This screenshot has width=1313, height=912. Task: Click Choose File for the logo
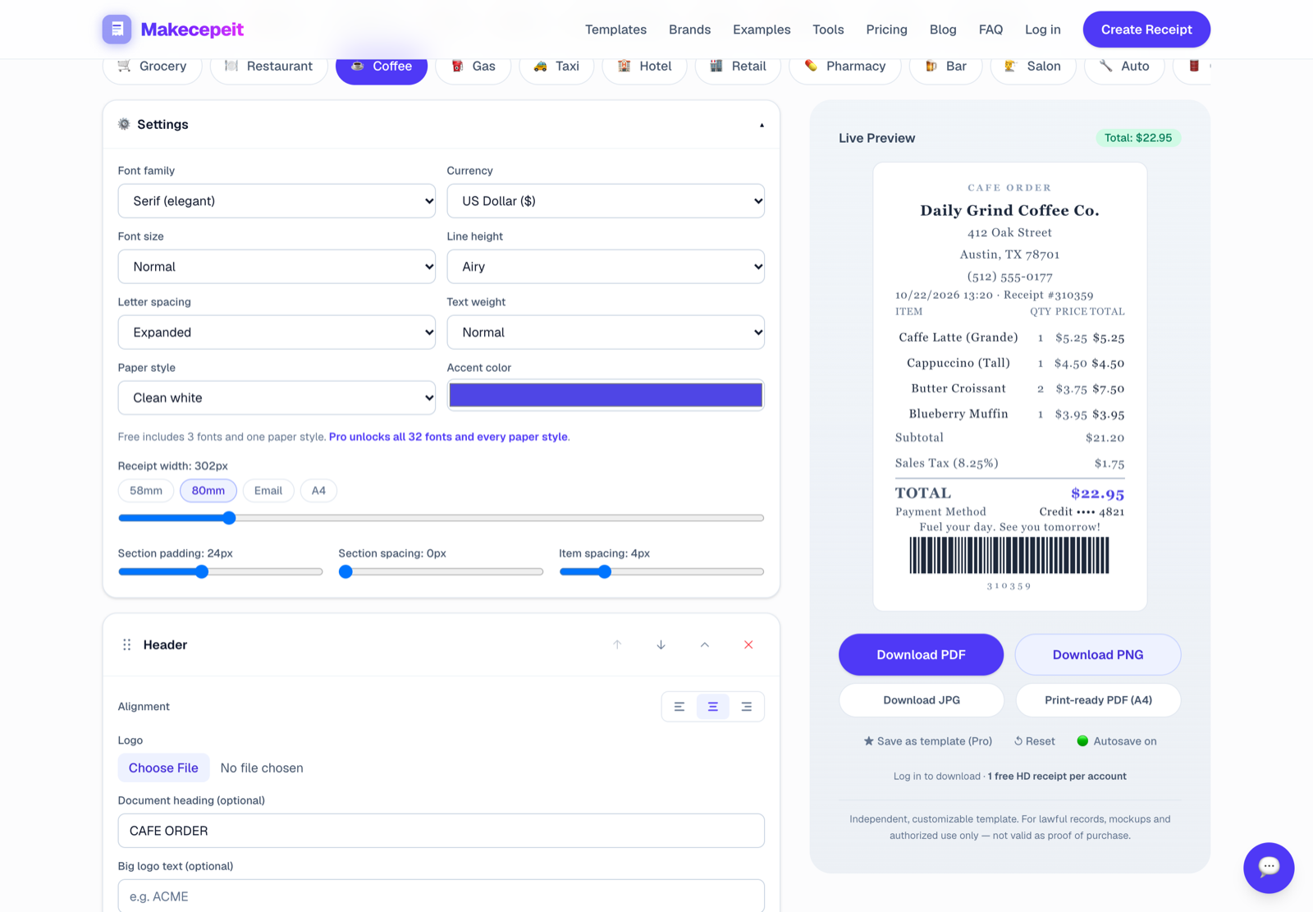[163, 768]
